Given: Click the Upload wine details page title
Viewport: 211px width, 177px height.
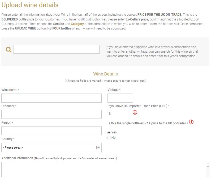Looking at the screenshot, I should pos(30,5).
